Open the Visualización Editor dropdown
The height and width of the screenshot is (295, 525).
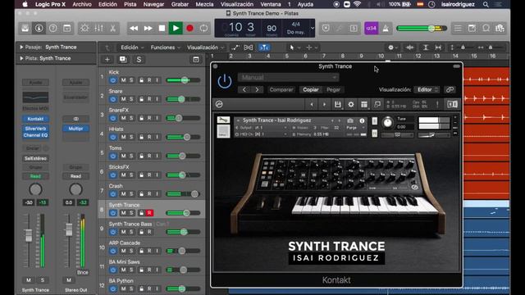click(x=427, y=89)
